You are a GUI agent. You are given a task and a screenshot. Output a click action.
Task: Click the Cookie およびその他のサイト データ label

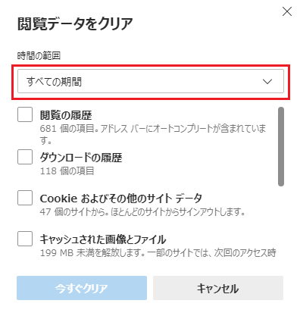(121, 199)
